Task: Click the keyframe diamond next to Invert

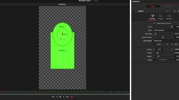Action: point(167,44)
